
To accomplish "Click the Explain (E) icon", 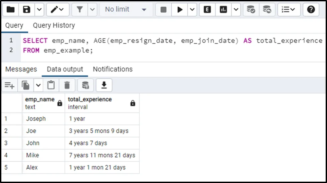I will [x=207, y=10].
